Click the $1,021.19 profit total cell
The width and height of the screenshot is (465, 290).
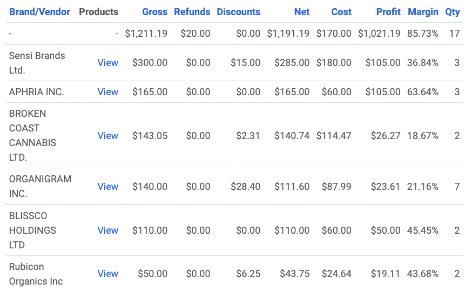click(379, 34)
